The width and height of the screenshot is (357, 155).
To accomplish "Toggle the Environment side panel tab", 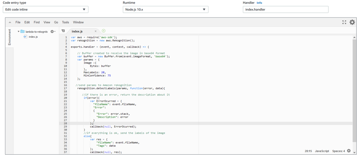I will tap(9, 37).
